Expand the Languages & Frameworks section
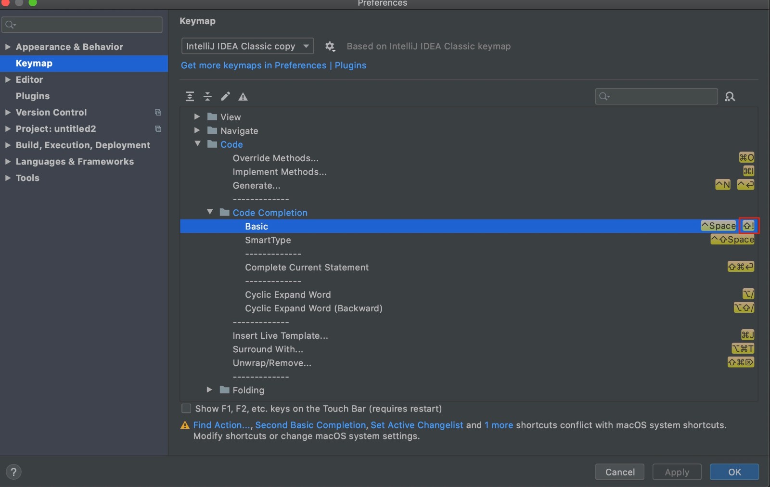 [8, 161]
